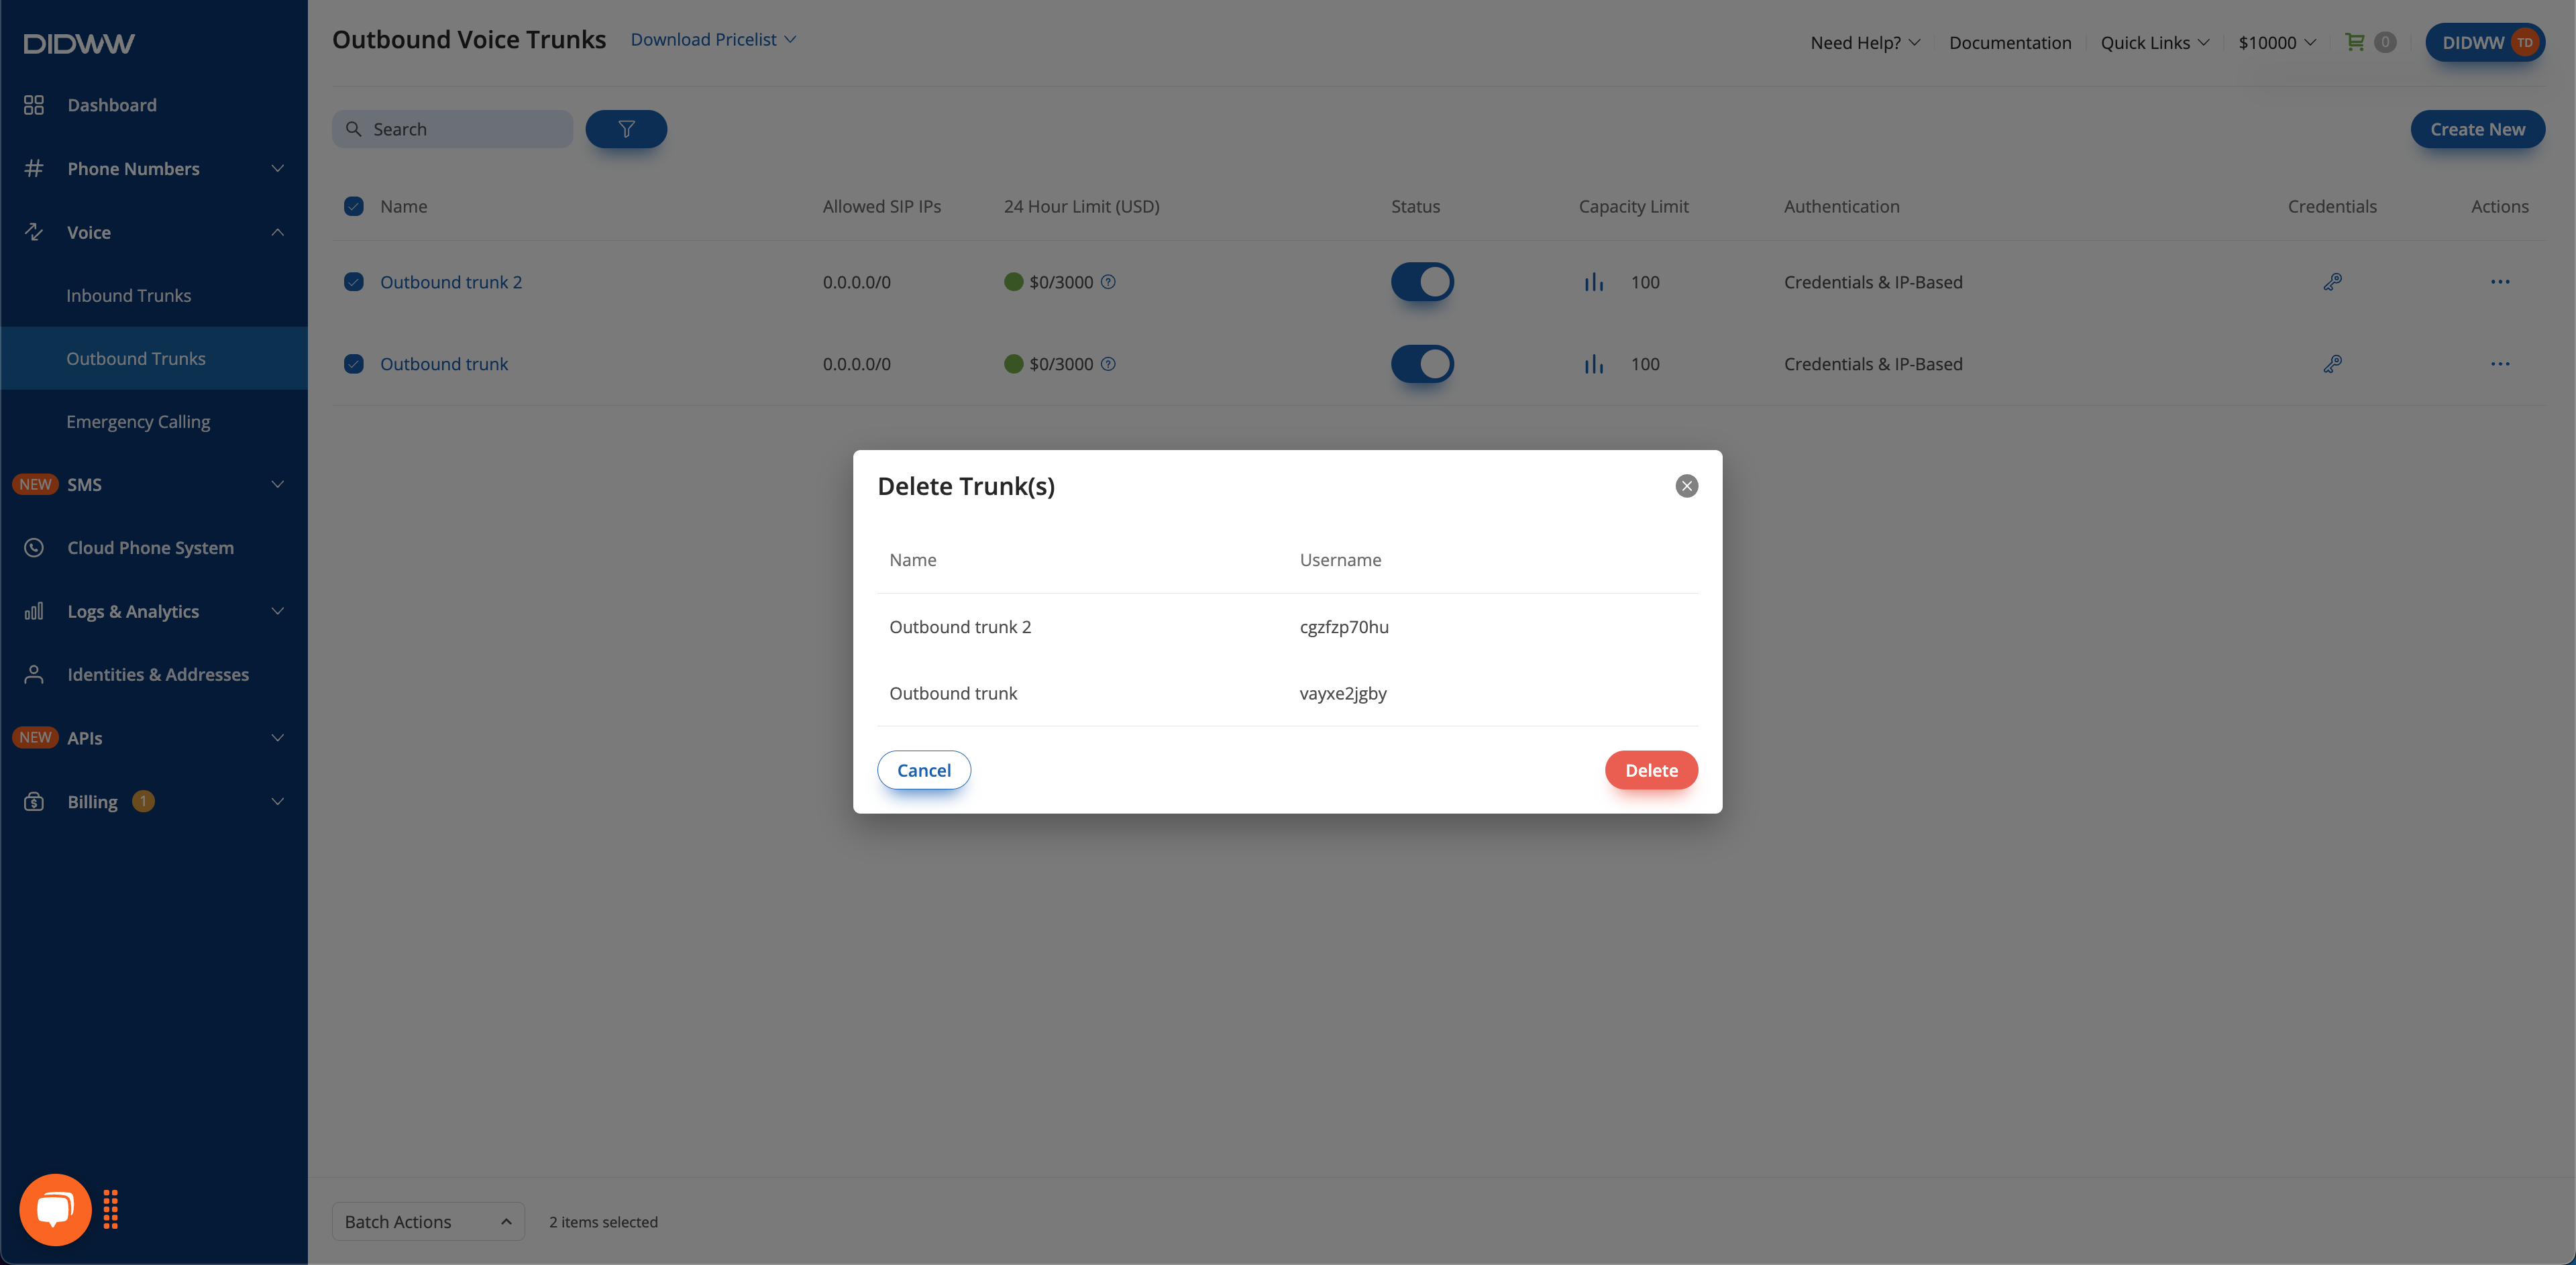The height and width of the screenshot is (1265, 2576).
Task: Open the Quick Links dropdown
Action: 2154,42
